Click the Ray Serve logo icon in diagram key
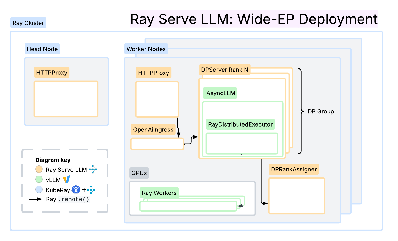Image resolution: width=398 pixels, height=241 pixels. 93,169
